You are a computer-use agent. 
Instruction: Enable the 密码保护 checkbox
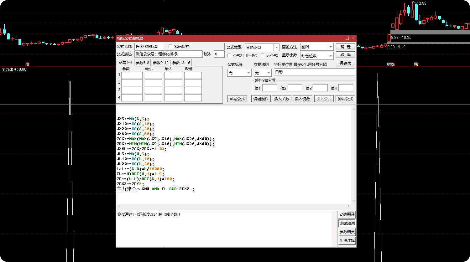click(x=170, y=46)
